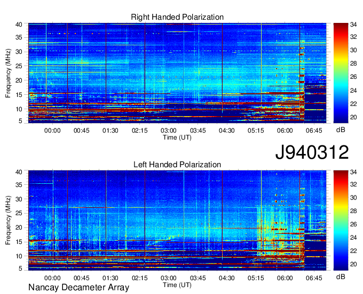This screenshot has width=363, height=294.
Task: Click the 34 dB tick on upper color bar
Action: point(353,24)
